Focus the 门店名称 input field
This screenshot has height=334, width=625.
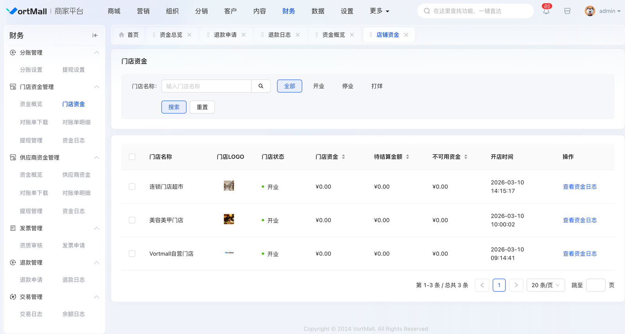(x=206, y=86)
